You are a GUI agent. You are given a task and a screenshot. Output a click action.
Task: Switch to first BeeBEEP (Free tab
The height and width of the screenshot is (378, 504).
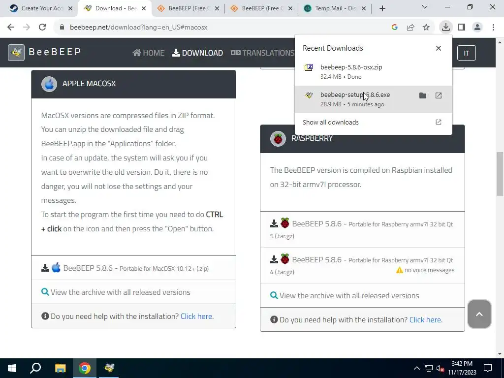188,8
